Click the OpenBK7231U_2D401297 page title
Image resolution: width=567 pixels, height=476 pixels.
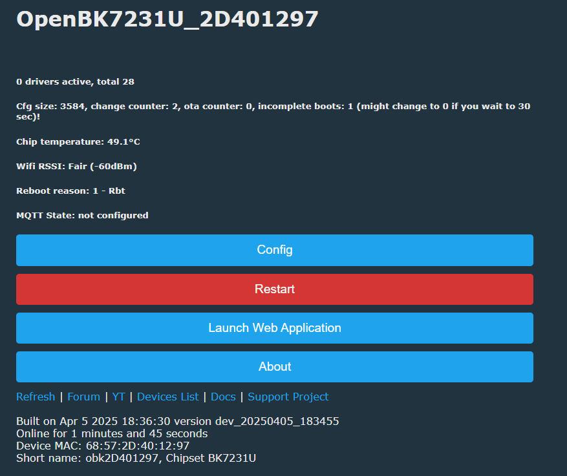click(167, 19)
